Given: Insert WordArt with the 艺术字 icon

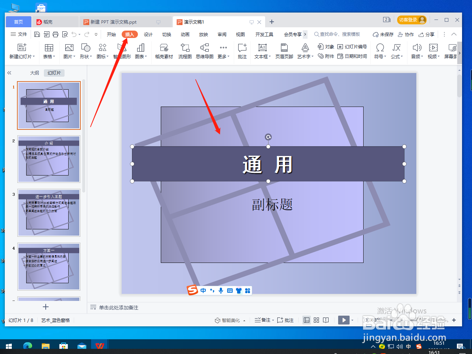Looking at the screenshot, I should pos(305,51).
